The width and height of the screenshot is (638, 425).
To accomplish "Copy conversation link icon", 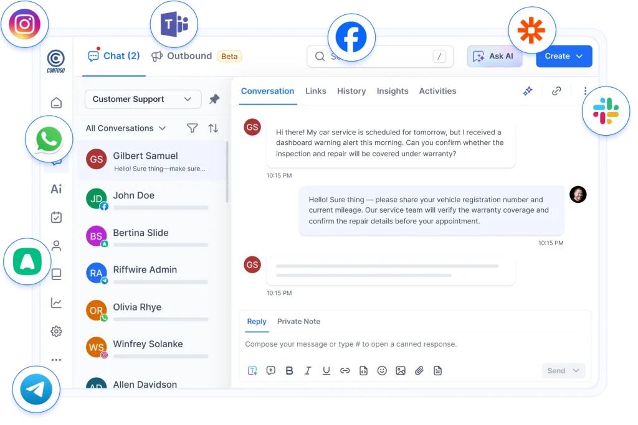I will [556, 91].
